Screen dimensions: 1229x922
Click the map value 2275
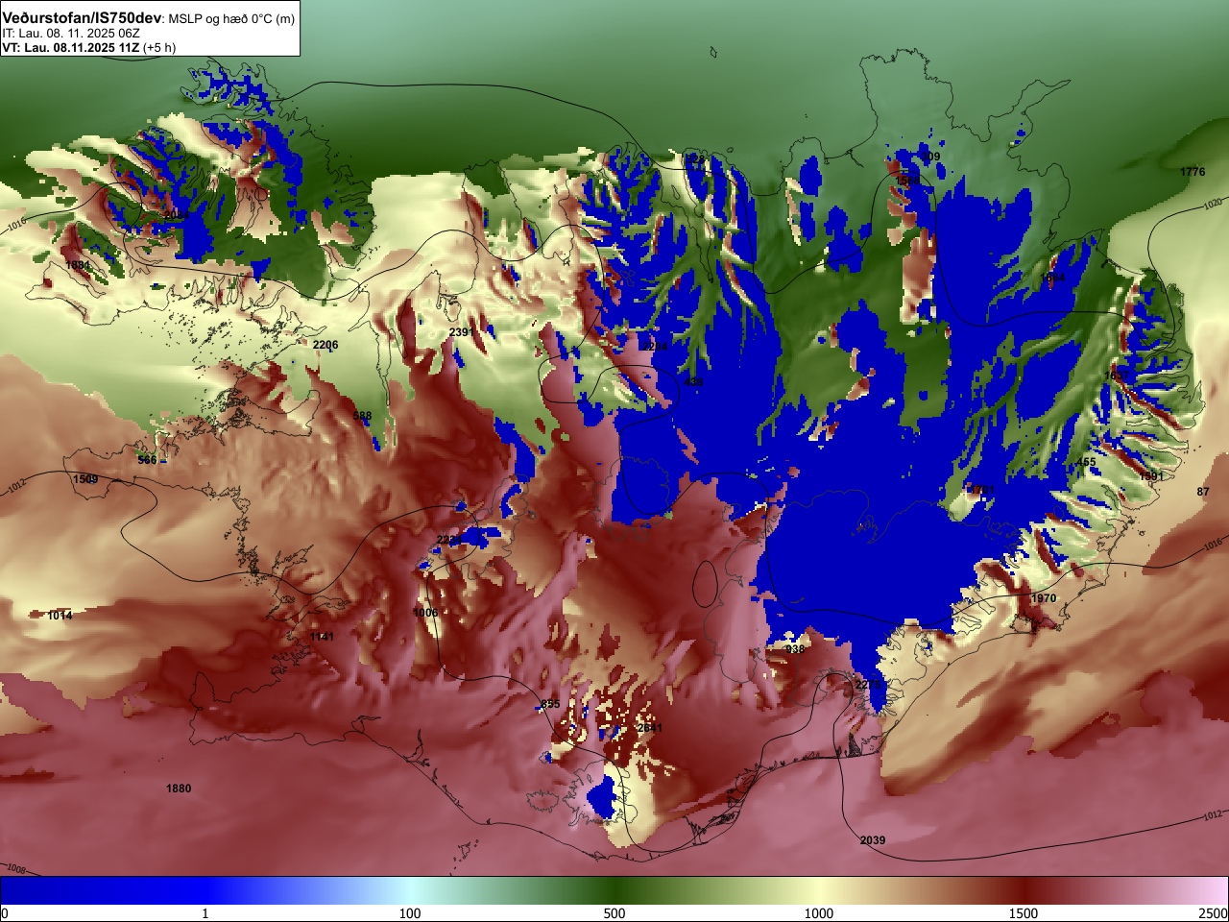click(868, 685)
